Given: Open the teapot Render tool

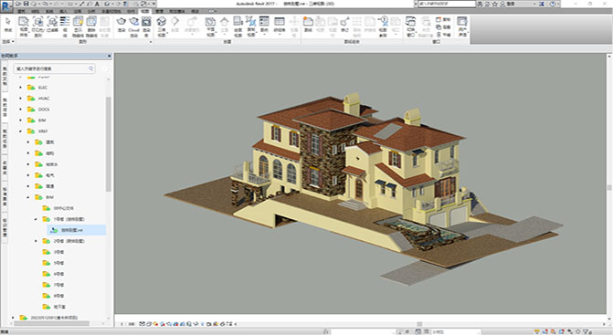Looking at the screenshot, I should (x=122, y=25).
